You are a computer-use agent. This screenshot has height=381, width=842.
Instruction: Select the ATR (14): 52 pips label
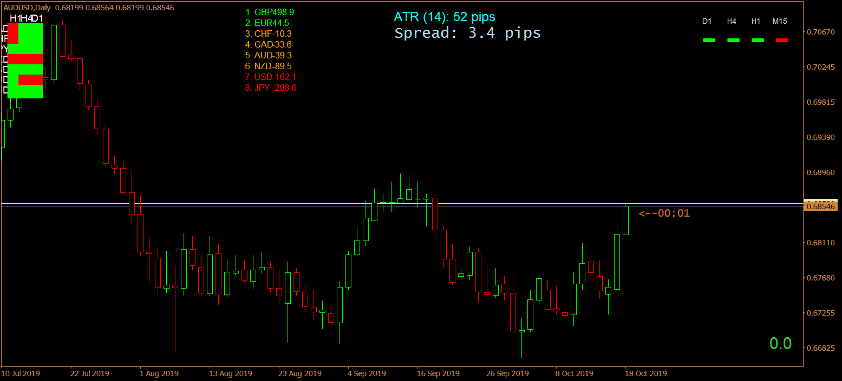[445, 17]
